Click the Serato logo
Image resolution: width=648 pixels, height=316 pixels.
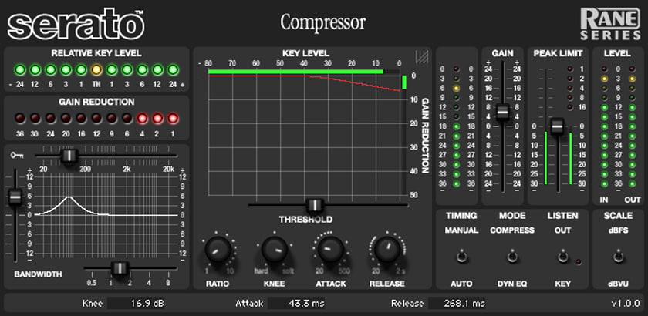click(x=76, y=24)
